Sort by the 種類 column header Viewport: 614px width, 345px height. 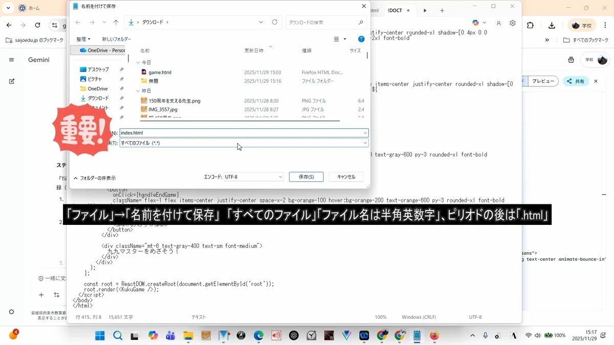[x=306, y=51]
